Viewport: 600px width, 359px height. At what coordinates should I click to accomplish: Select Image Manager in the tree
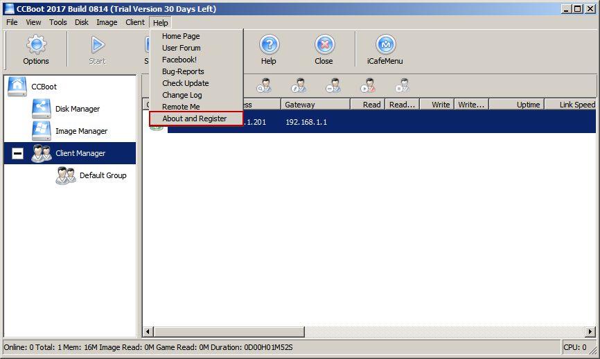pos(82,131)
